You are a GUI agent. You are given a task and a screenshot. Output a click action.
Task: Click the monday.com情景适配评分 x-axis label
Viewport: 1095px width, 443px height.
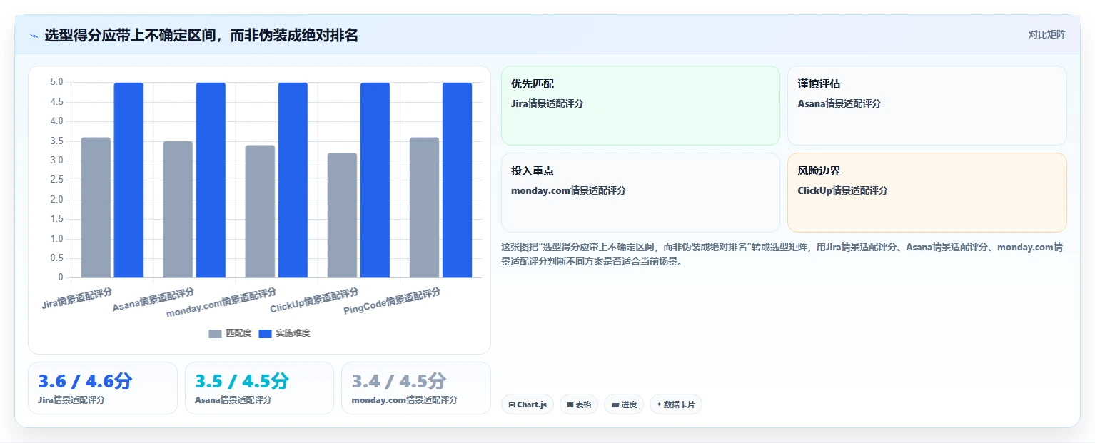coord(221,302)
